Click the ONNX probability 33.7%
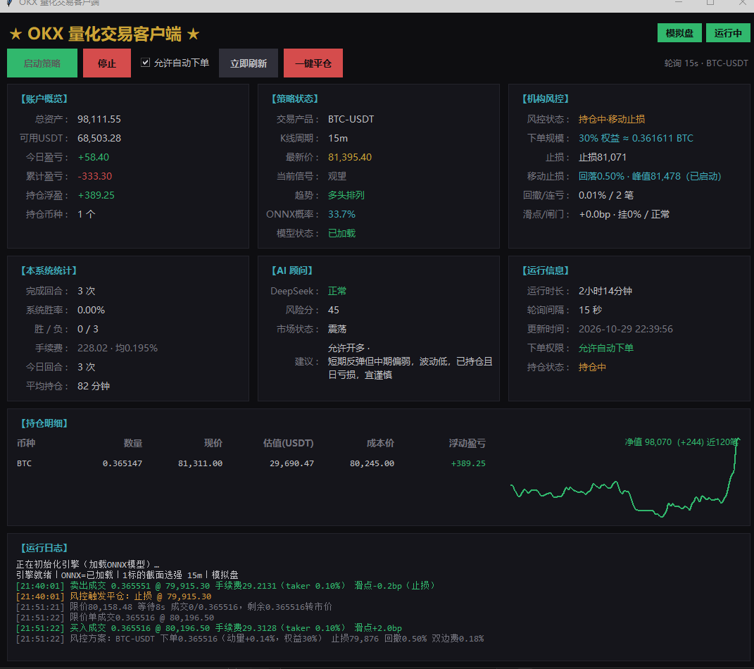Screen dimensions: 754x669 click(x=342, y=214)
